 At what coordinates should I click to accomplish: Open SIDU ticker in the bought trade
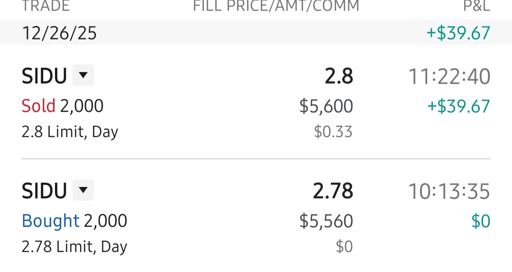(x=44, y=191)
